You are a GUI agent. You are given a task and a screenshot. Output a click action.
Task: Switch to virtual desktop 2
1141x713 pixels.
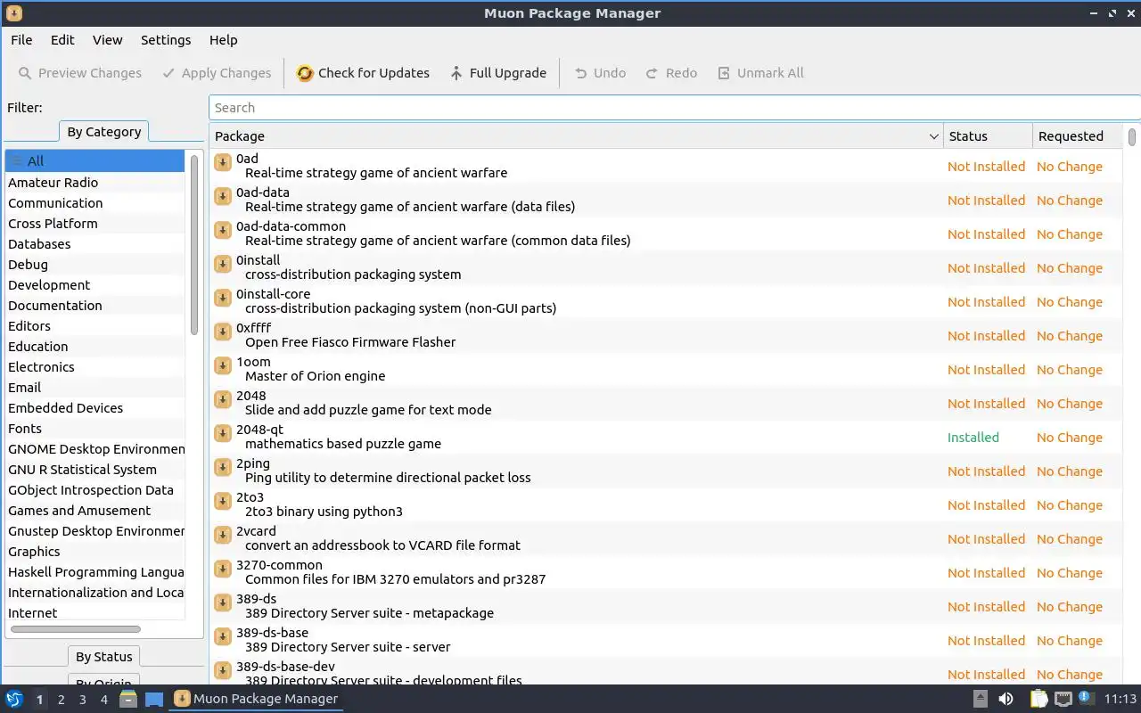point(61,700)
